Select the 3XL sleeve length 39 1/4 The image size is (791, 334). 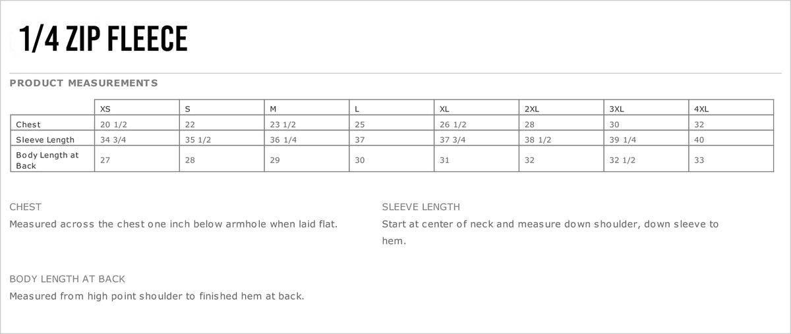(623, 140)
